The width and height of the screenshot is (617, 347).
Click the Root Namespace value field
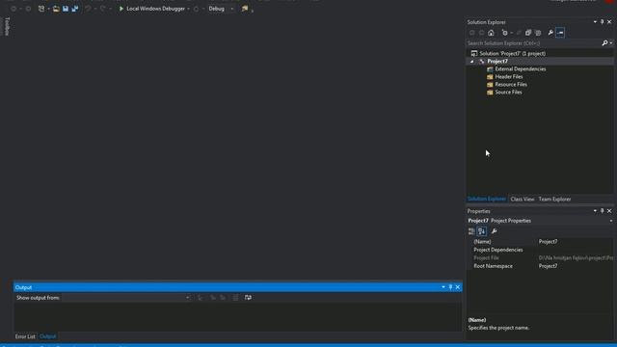pyautogui.click(x=576, y=266)
